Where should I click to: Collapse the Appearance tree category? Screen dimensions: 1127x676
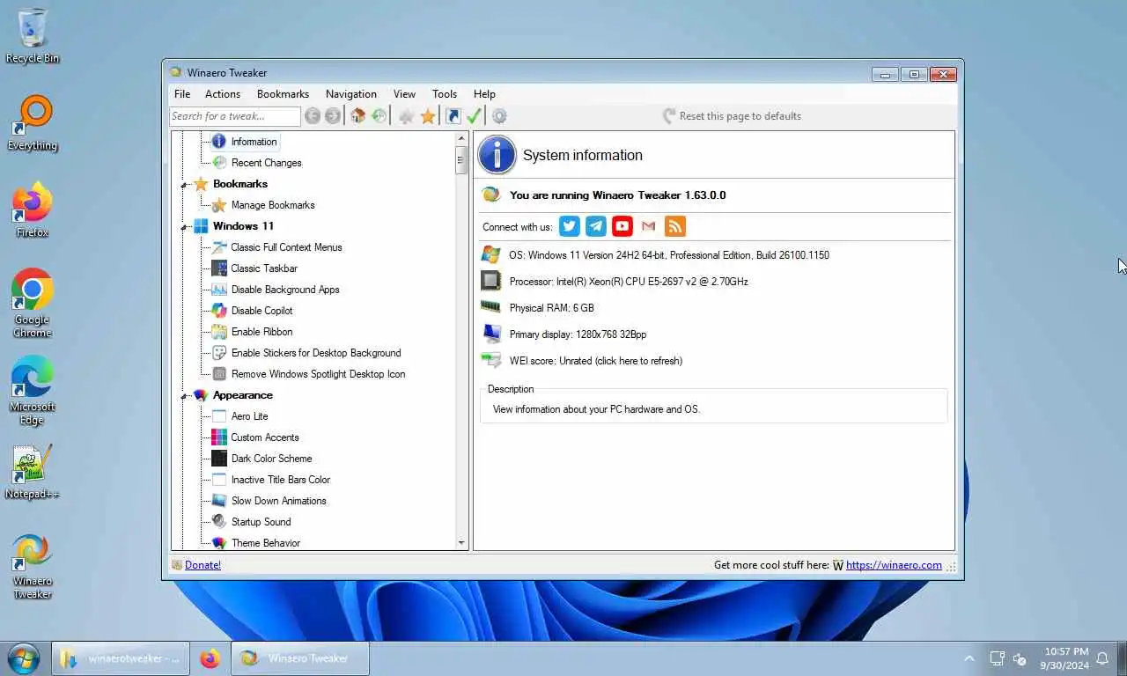click(185, 396)
